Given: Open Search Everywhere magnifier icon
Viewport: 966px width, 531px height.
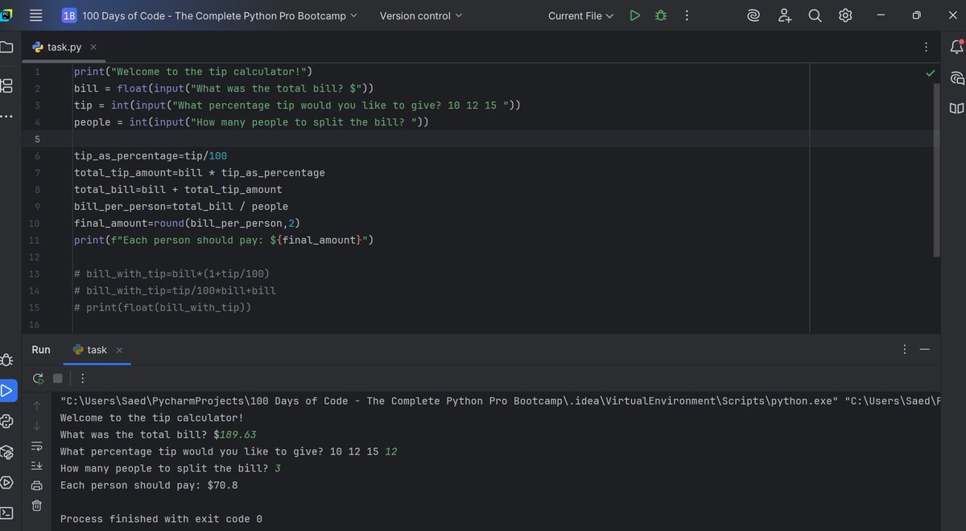Looking at the screenshot, I should point(815,15).
